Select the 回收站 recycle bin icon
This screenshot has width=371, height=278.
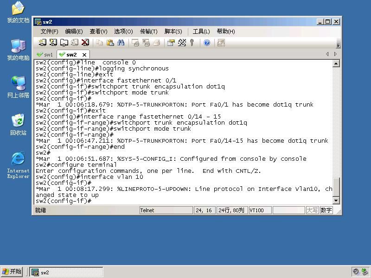(18, 125)
